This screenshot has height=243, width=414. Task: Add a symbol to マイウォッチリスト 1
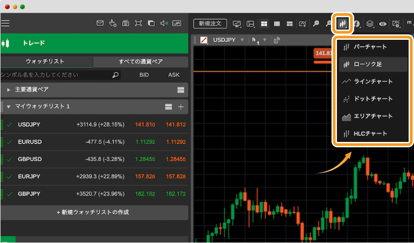(181, 106)
